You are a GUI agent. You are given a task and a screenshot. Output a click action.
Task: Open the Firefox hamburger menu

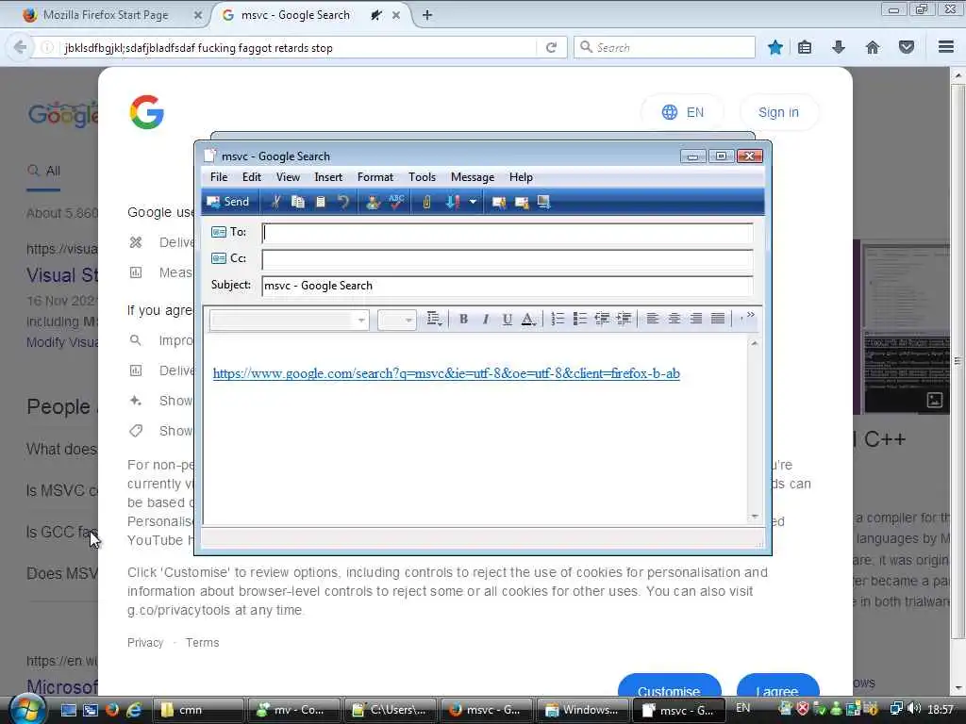[945, 47]
